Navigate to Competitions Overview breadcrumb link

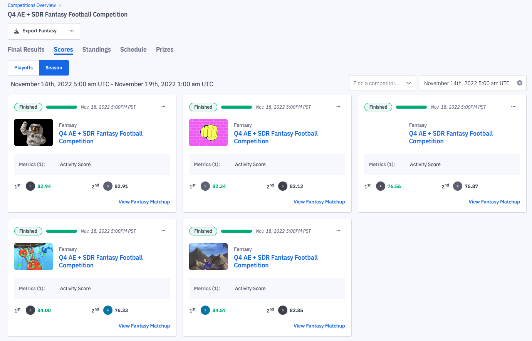pyautogui.click(x=32, y=5)
